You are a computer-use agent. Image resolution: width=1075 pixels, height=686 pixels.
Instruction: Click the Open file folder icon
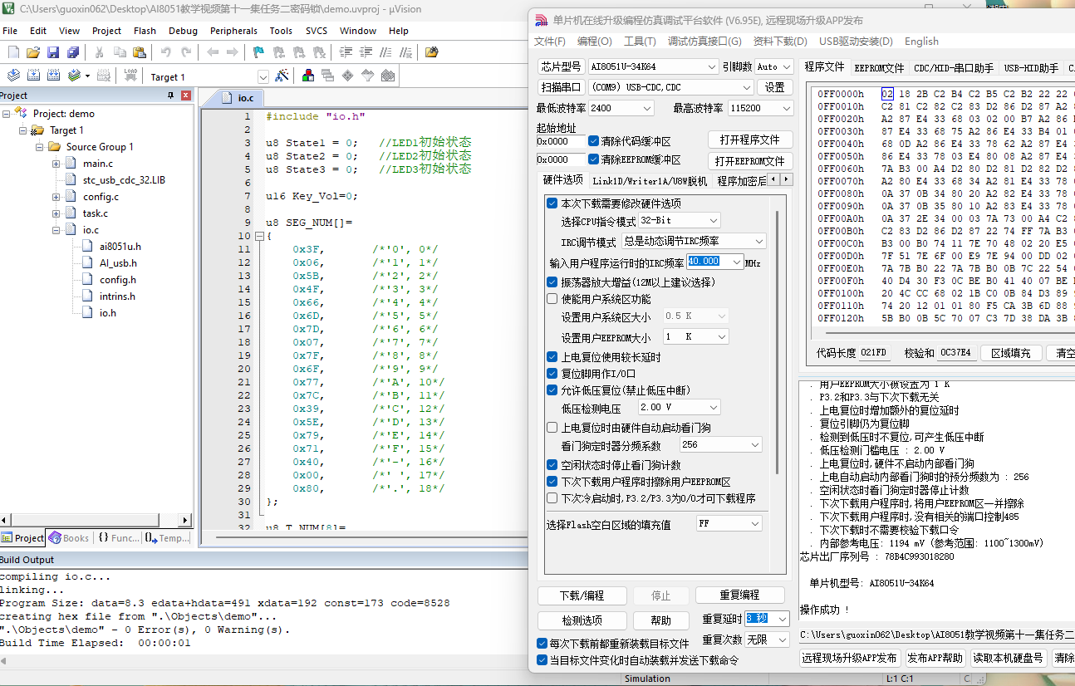point(32,52)
